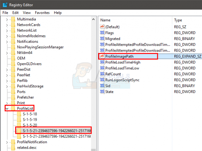Collapse the ProfileList key
The image size is (202, 151).
(x=7, y=109)
